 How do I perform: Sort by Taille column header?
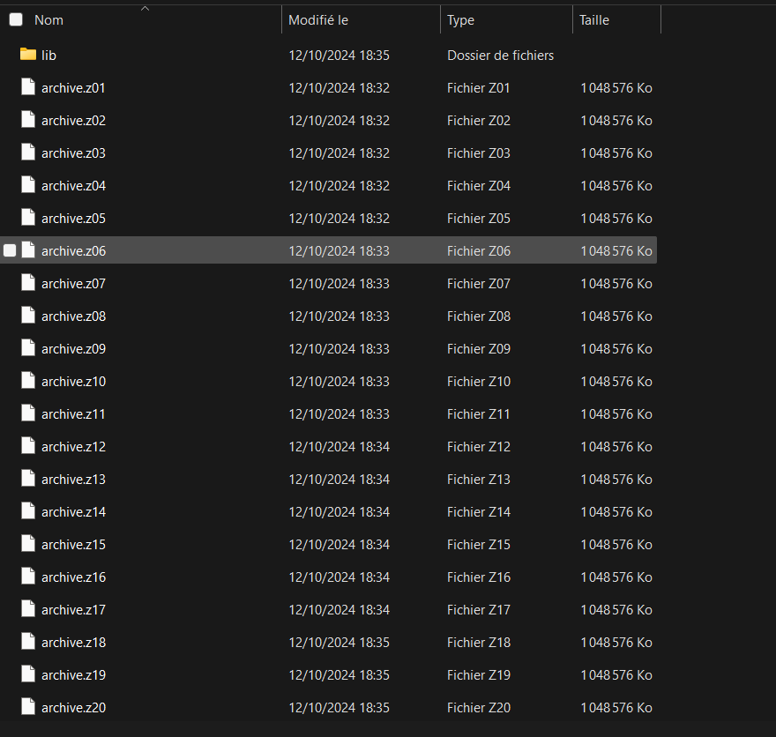[x=594, y=19]
